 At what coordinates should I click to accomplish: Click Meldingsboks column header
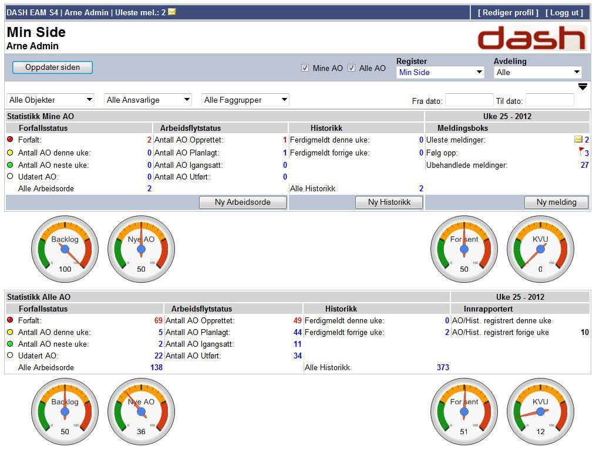(x=463, y=128)
